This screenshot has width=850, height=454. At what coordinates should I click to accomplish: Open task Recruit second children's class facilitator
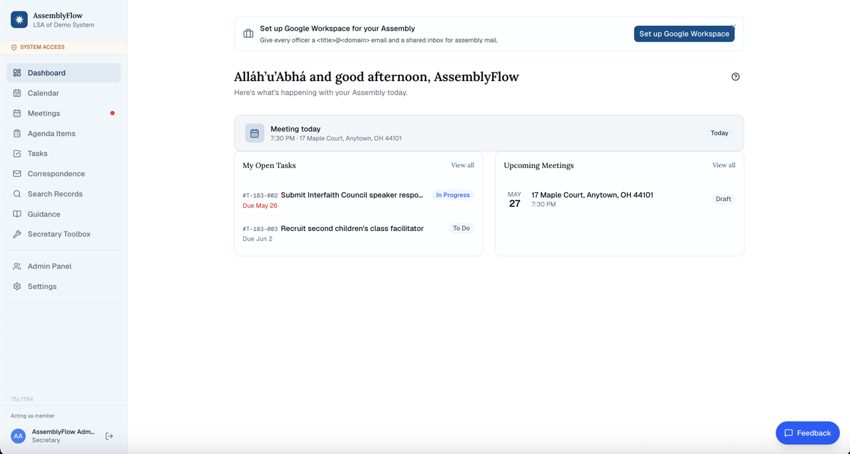(352, 228)
